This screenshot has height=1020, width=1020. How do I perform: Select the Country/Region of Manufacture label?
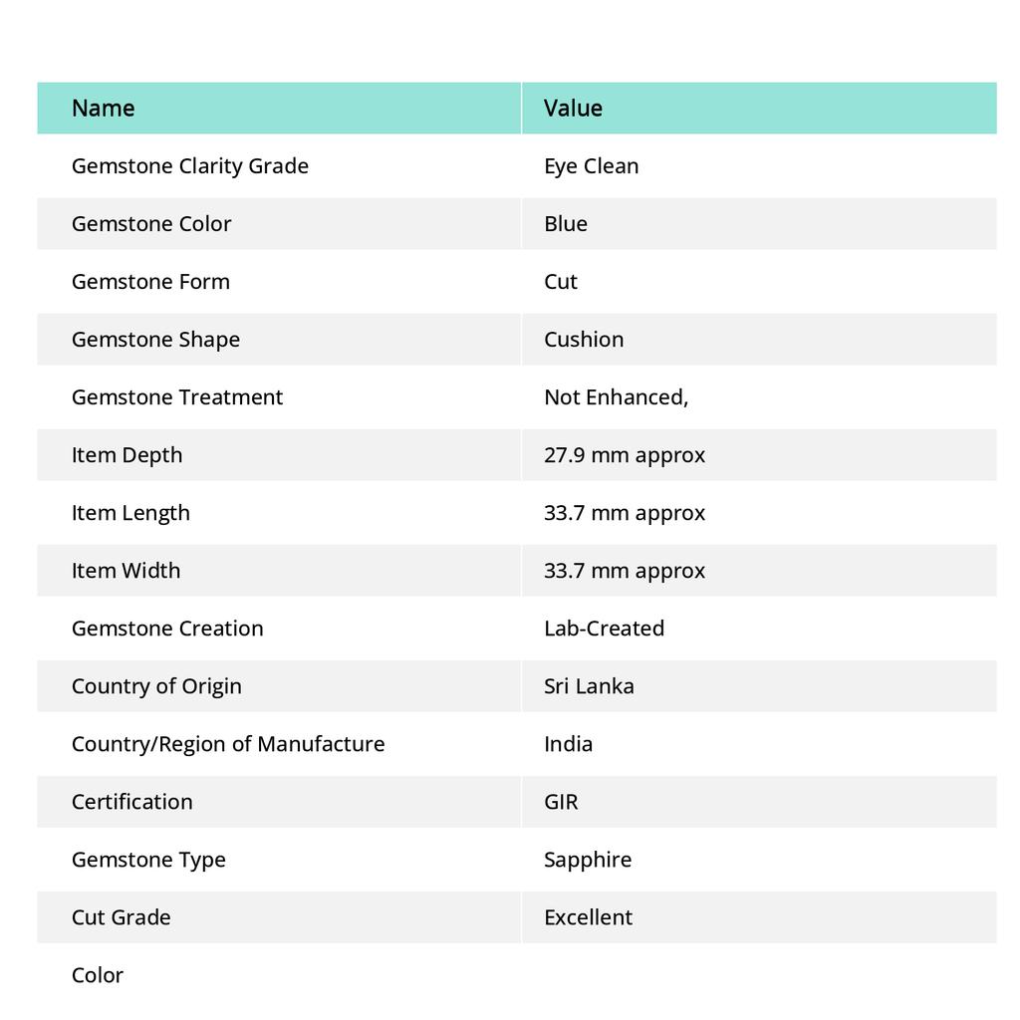pyautogui.click(x=228, y=744)
